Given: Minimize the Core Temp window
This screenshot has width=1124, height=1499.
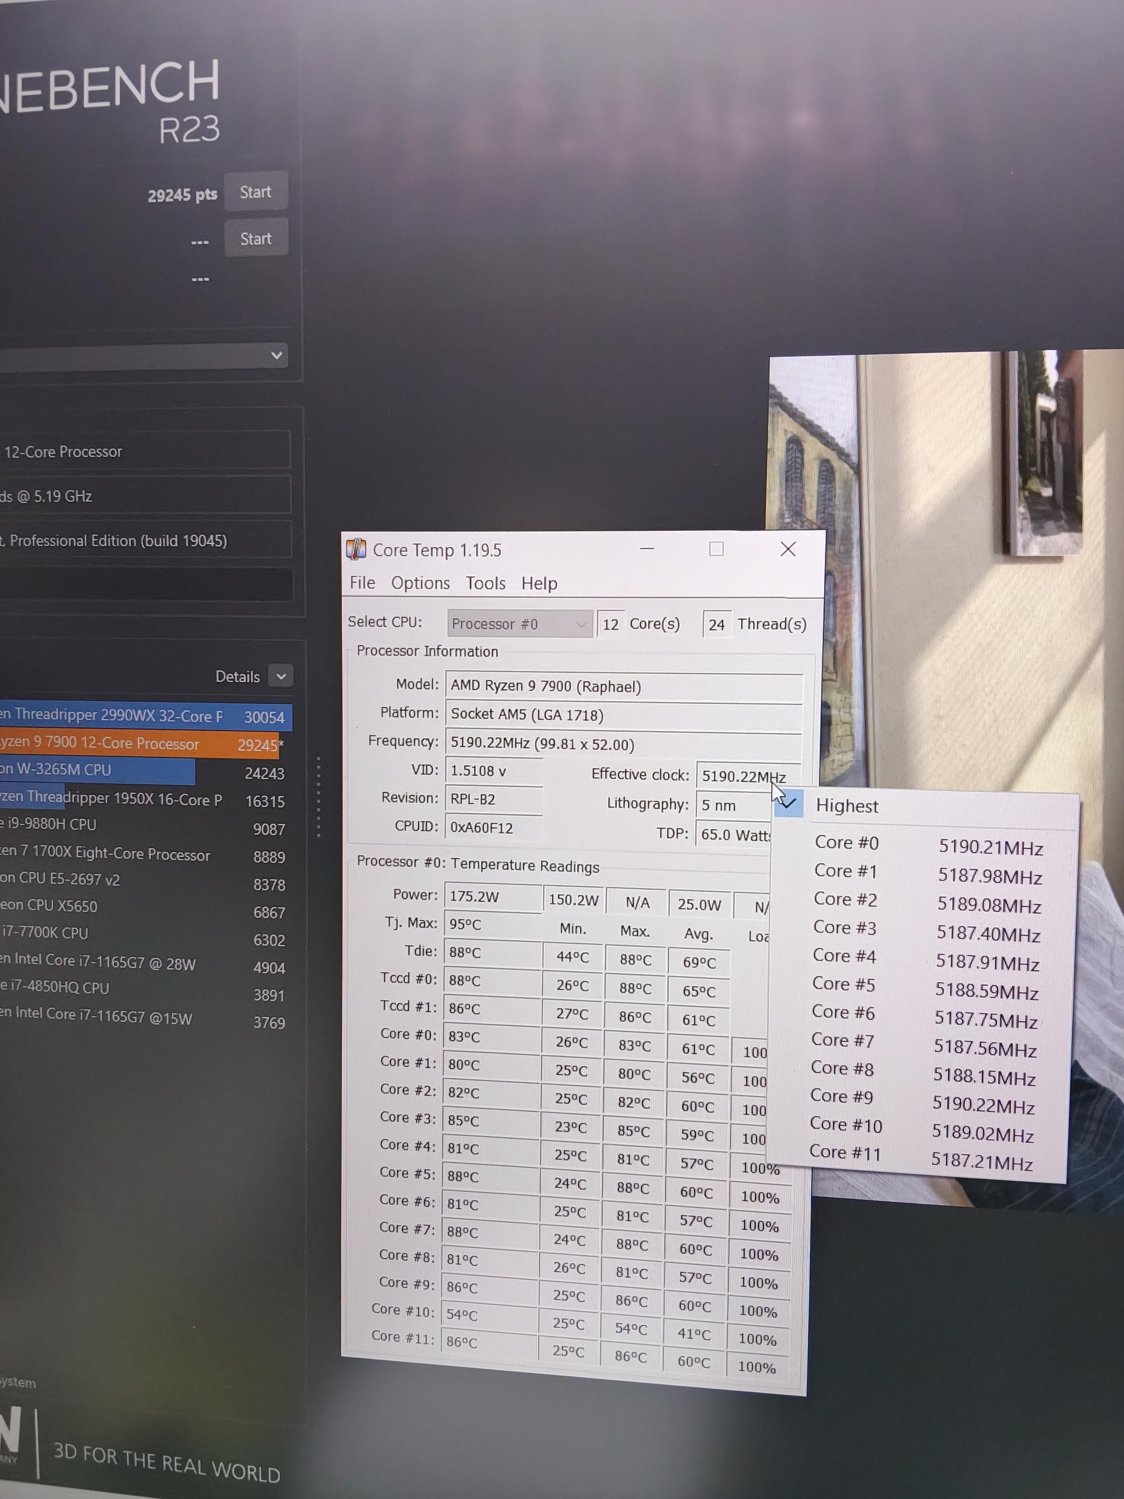Looking at the screenshot, I should pos(647,549).
